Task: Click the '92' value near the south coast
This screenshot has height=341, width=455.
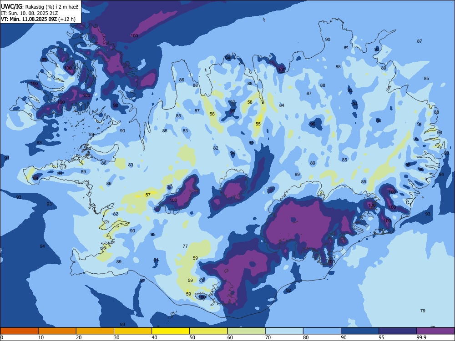Action: (288, 291)
